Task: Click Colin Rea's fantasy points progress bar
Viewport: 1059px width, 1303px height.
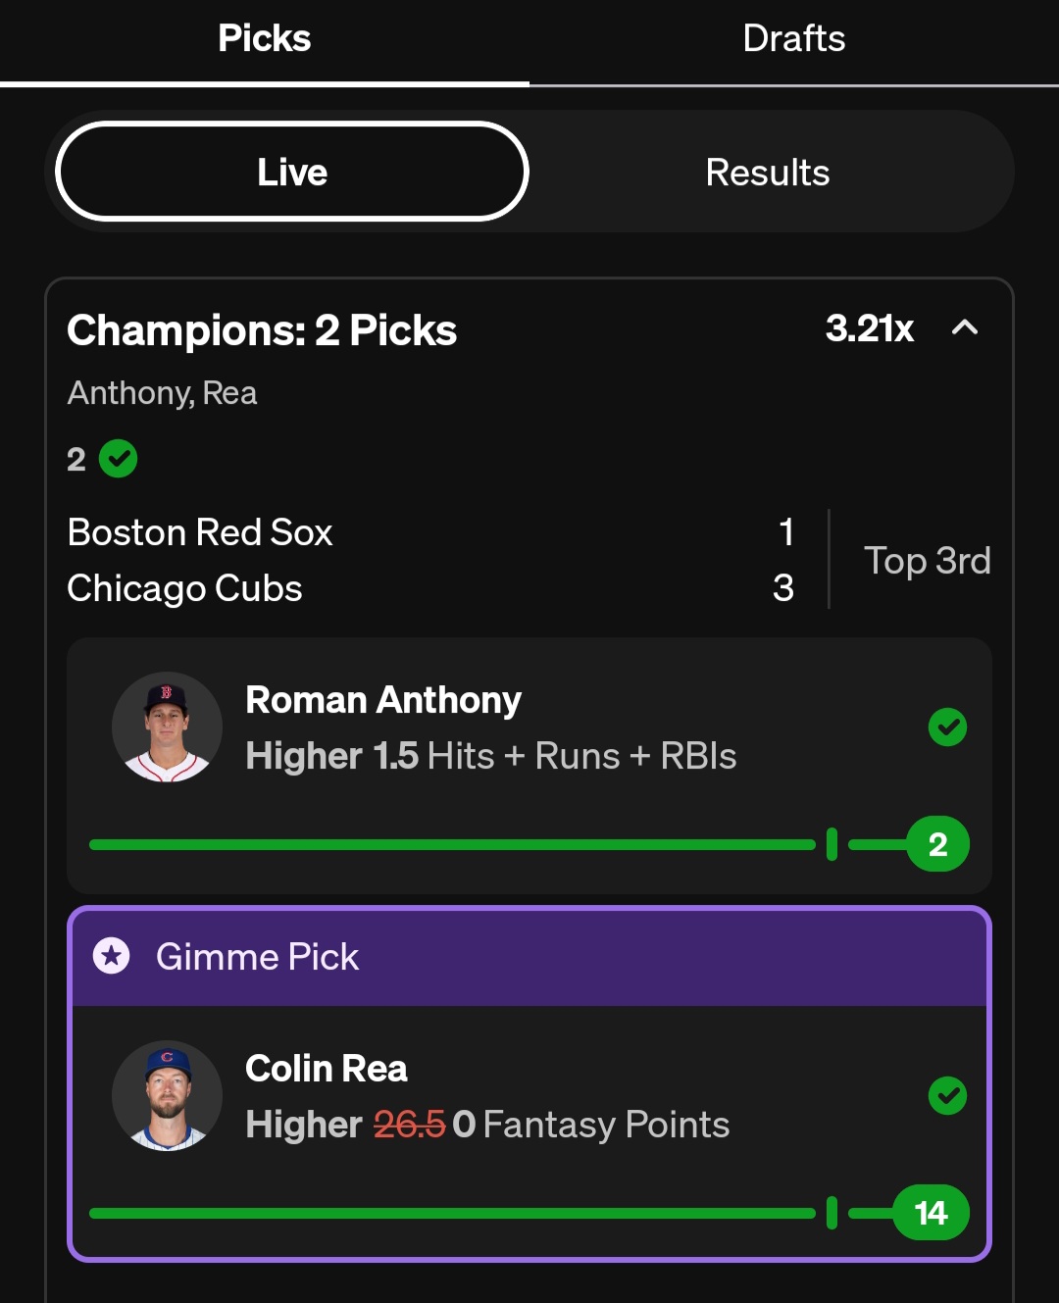Action: click(x=451, y=1213)
